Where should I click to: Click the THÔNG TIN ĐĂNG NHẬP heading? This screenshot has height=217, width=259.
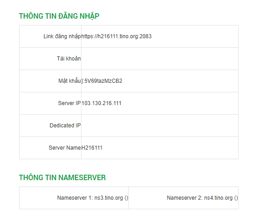59,16
